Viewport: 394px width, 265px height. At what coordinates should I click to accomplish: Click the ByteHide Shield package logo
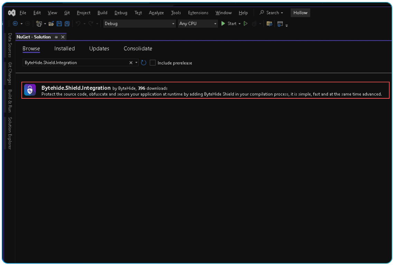[30, 90]
